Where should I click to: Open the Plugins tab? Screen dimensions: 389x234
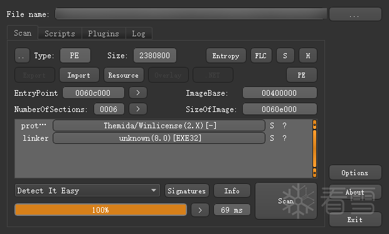tap(104, 33)
